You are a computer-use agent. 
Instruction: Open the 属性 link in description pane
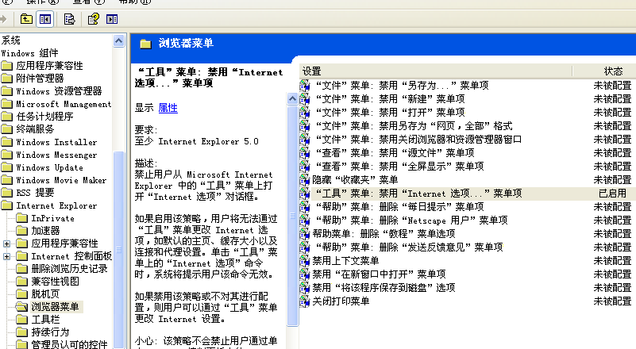(168, 108)
